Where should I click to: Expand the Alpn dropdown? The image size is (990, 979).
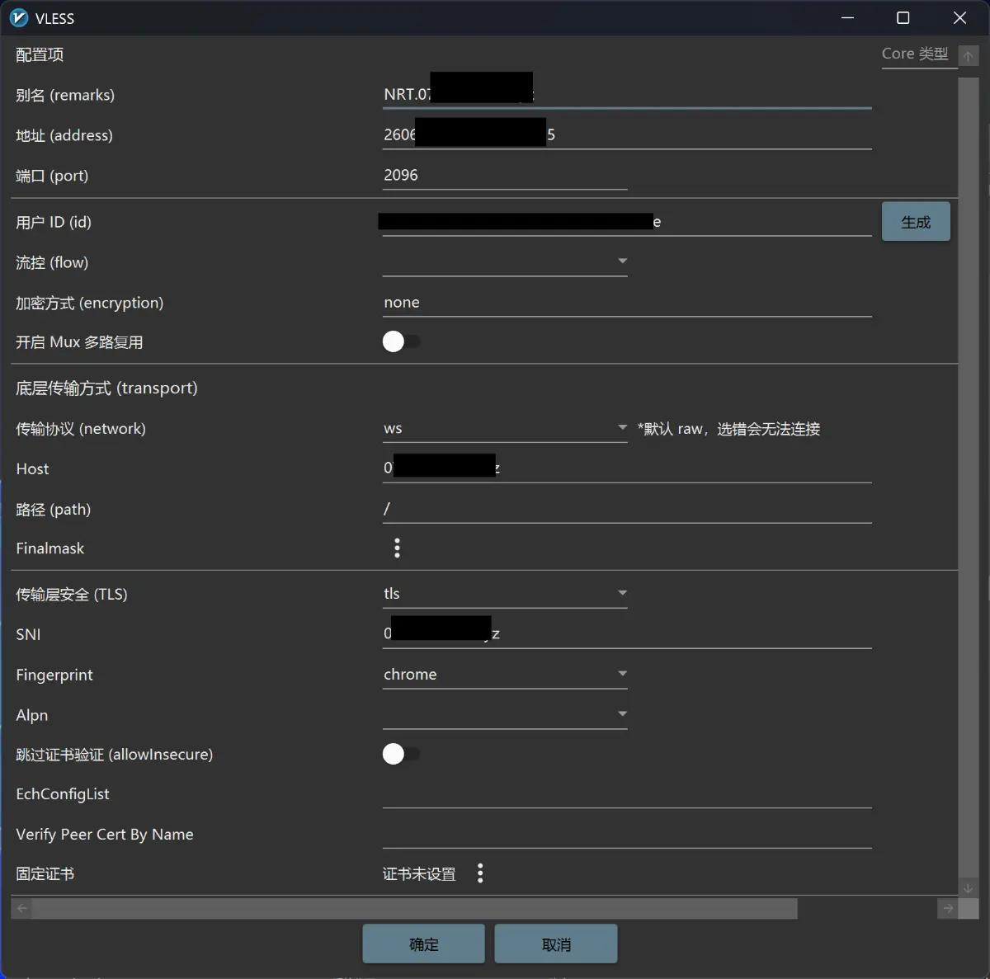click(x=505, y=714)
